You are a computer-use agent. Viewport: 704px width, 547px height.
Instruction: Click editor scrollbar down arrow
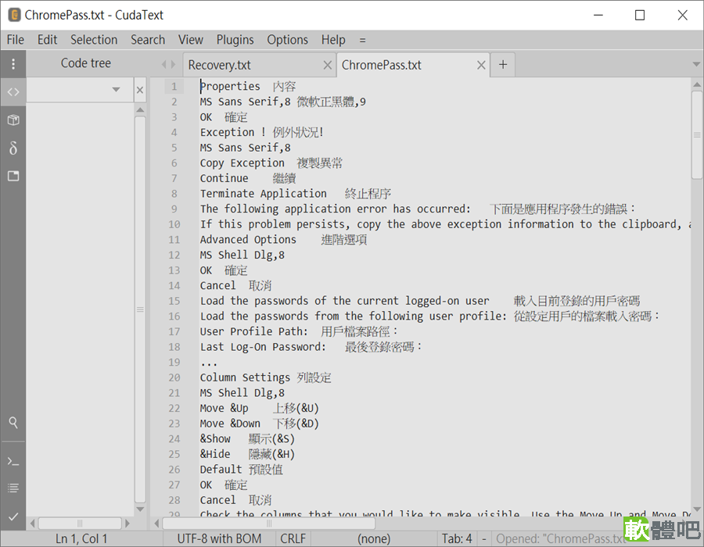(697, 509)
